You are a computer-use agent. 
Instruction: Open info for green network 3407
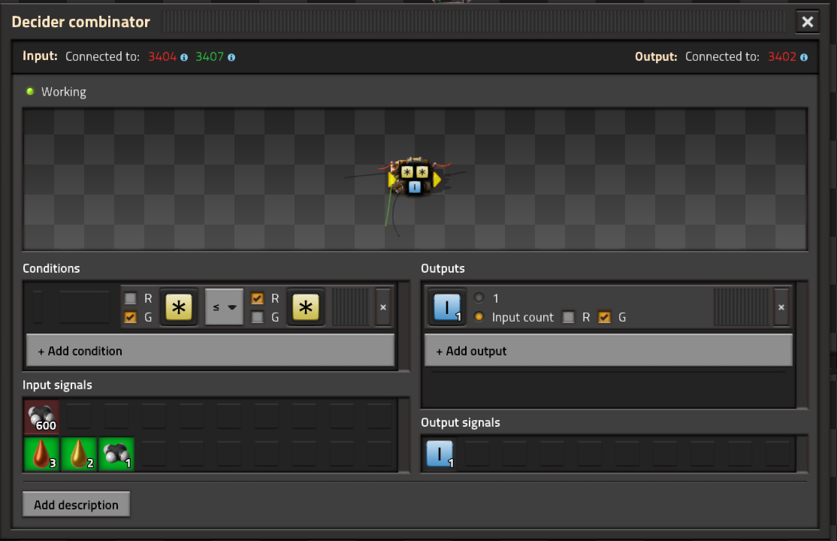tap(231, 57)
